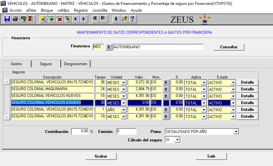Open the Financiera list of values button
This screenshot has width=273, height=166.
click(109, 47)
